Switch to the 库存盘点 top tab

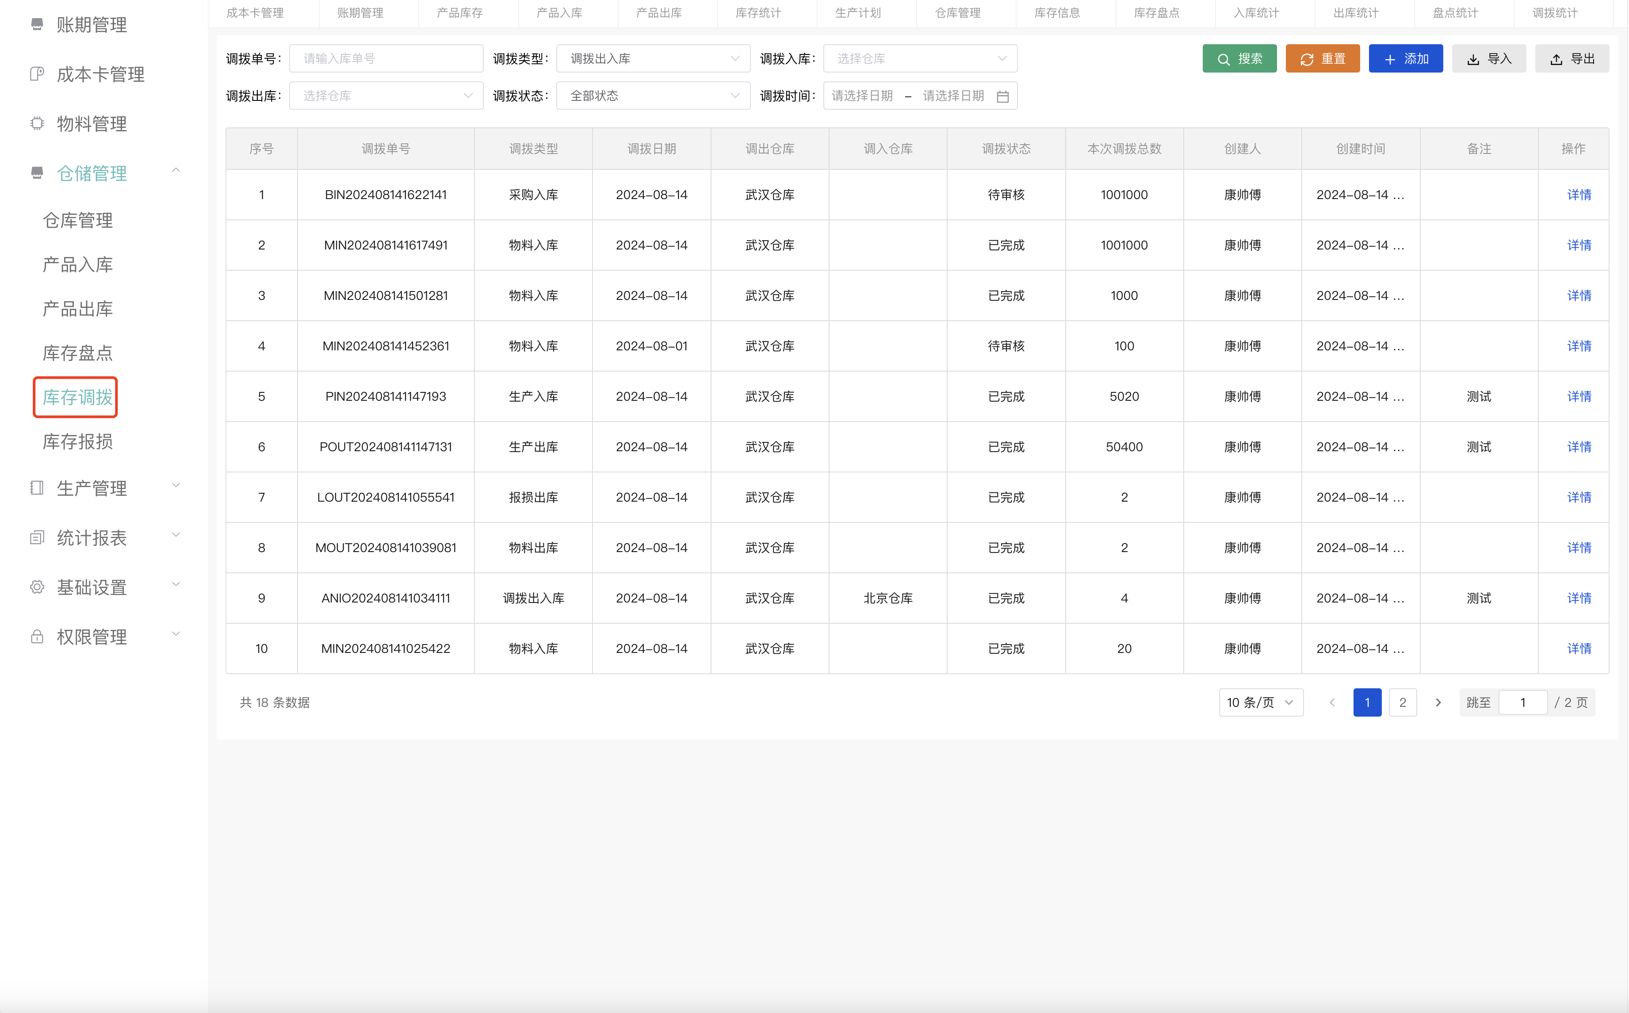point(1156,13)
